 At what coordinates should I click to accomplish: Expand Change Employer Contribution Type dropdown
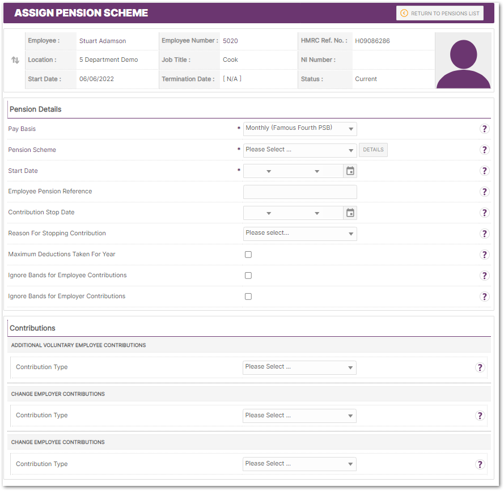(299, 416)
